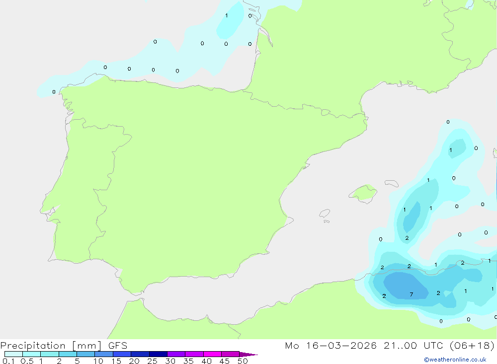
Task: Select the 1–2 mm legend color swatch
Action: (49, 354)
